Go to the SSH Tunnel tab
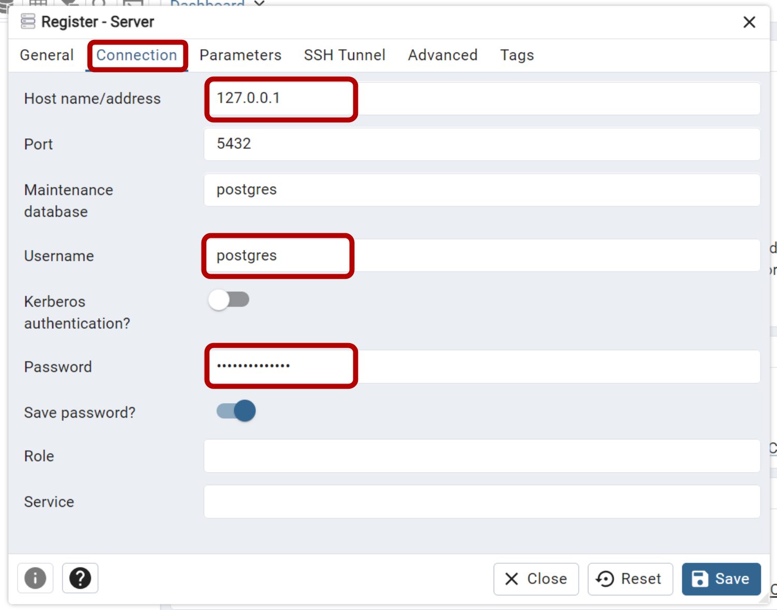 (344, 55)
